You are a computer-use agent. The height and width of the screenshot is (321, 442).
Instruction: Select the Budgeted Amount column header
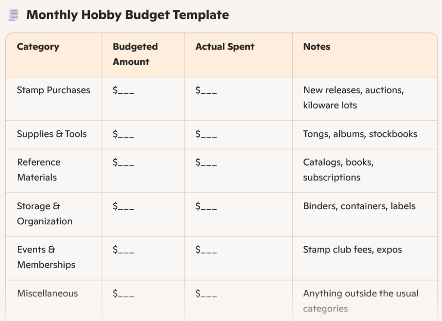tap(135, 54)
